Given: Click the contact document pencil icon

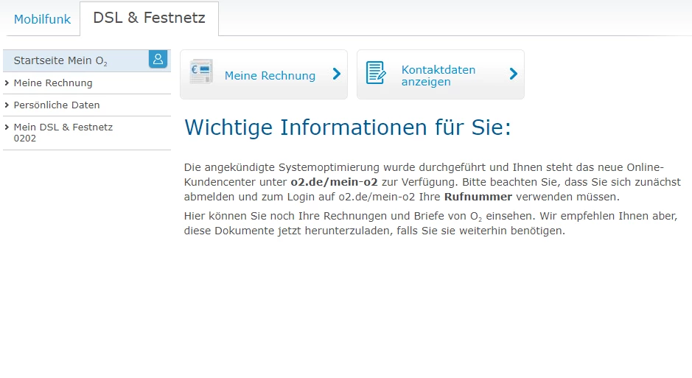Looking at the screenshot, I should [376, 73].
